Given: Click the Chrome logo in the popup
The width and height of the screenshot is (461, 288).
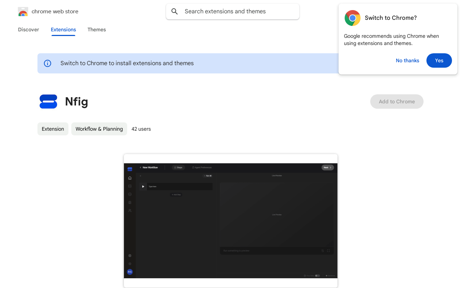Looking at the screenshot, I should point(352,18).
